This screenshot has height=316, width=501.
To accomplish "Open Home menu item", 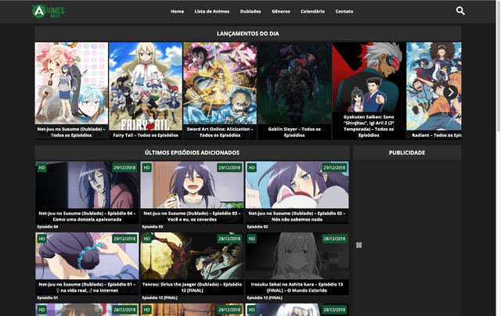I will click(x=177, y=11).
